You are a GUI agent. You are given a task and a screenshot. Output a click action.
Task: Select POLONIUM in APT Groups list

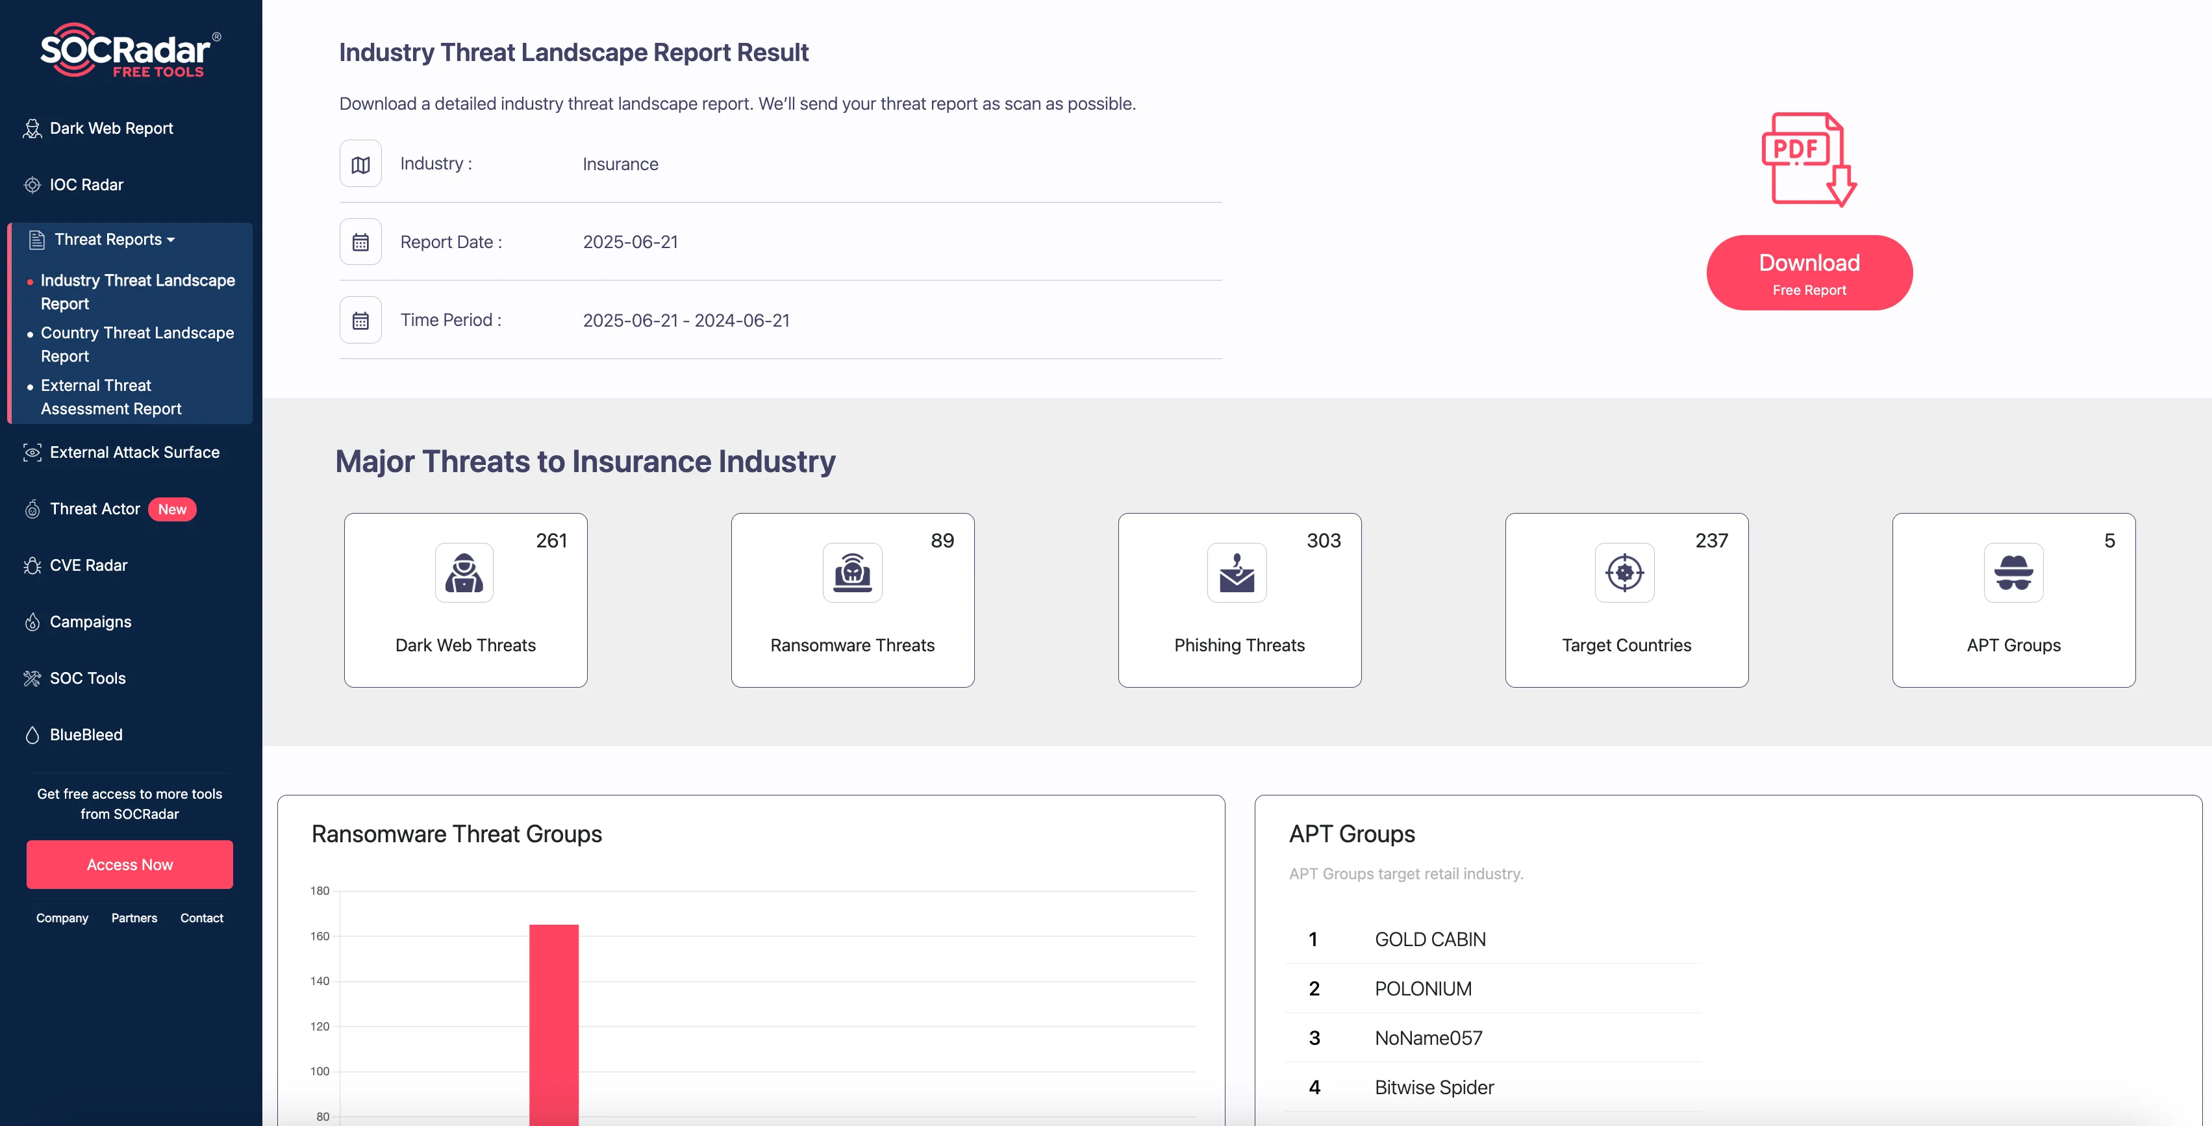1423,990
